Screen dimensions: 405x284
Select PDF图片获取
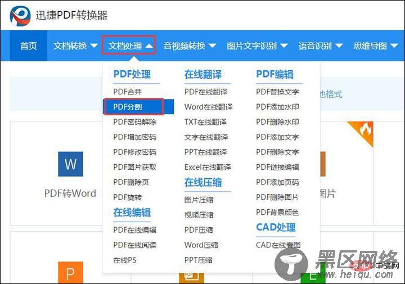tap(134, 167)
